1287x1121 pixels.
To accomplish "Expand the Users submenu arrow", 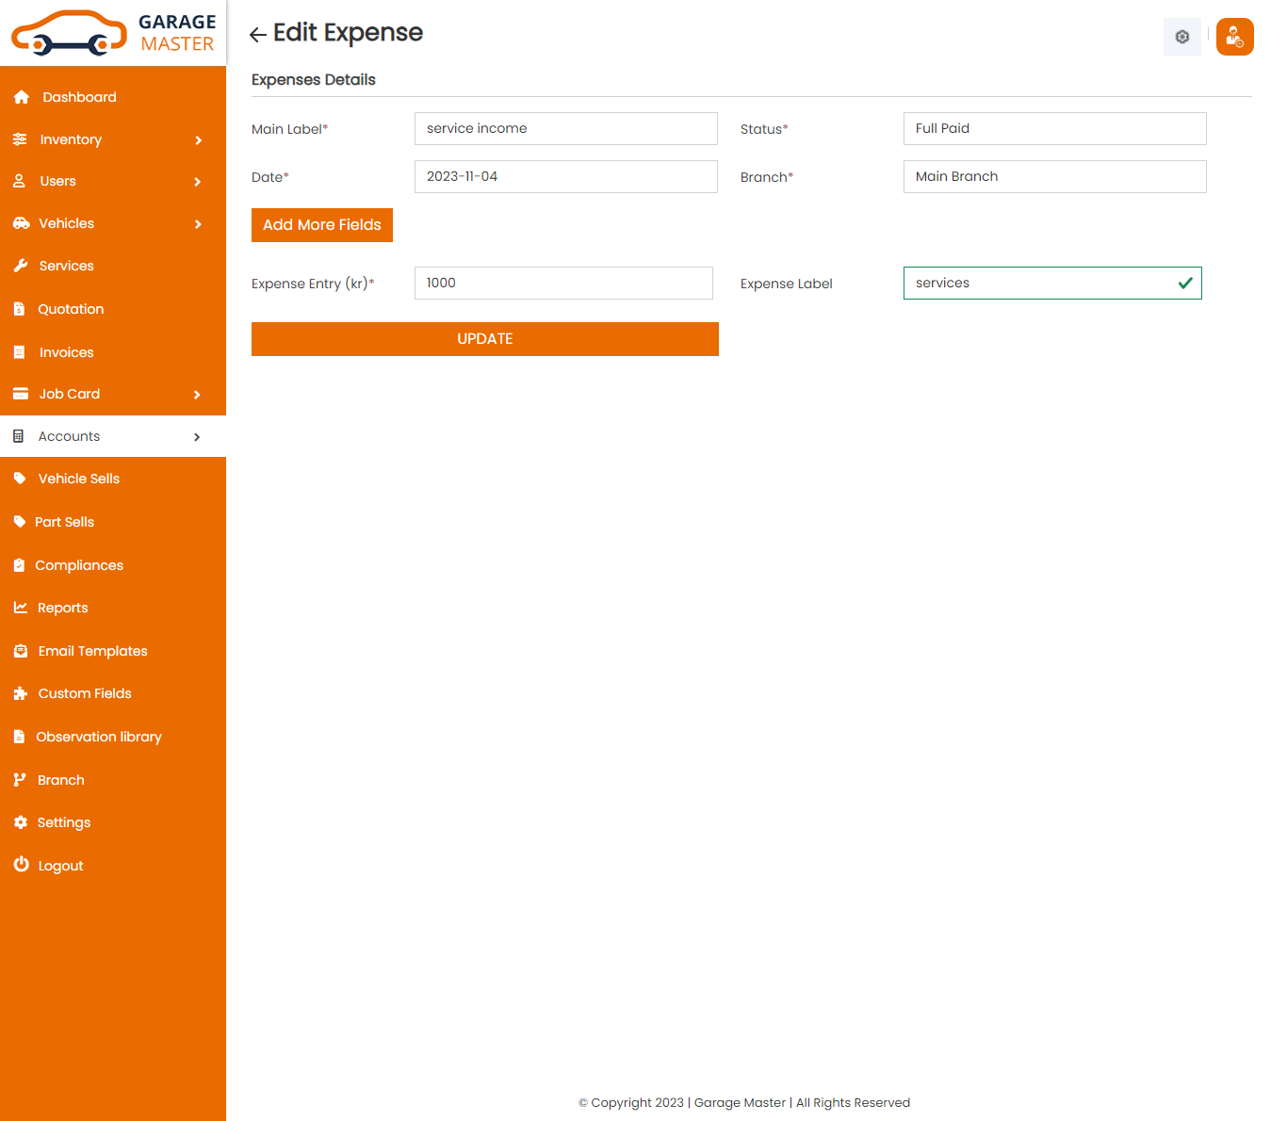I will (x=198, y=182).
